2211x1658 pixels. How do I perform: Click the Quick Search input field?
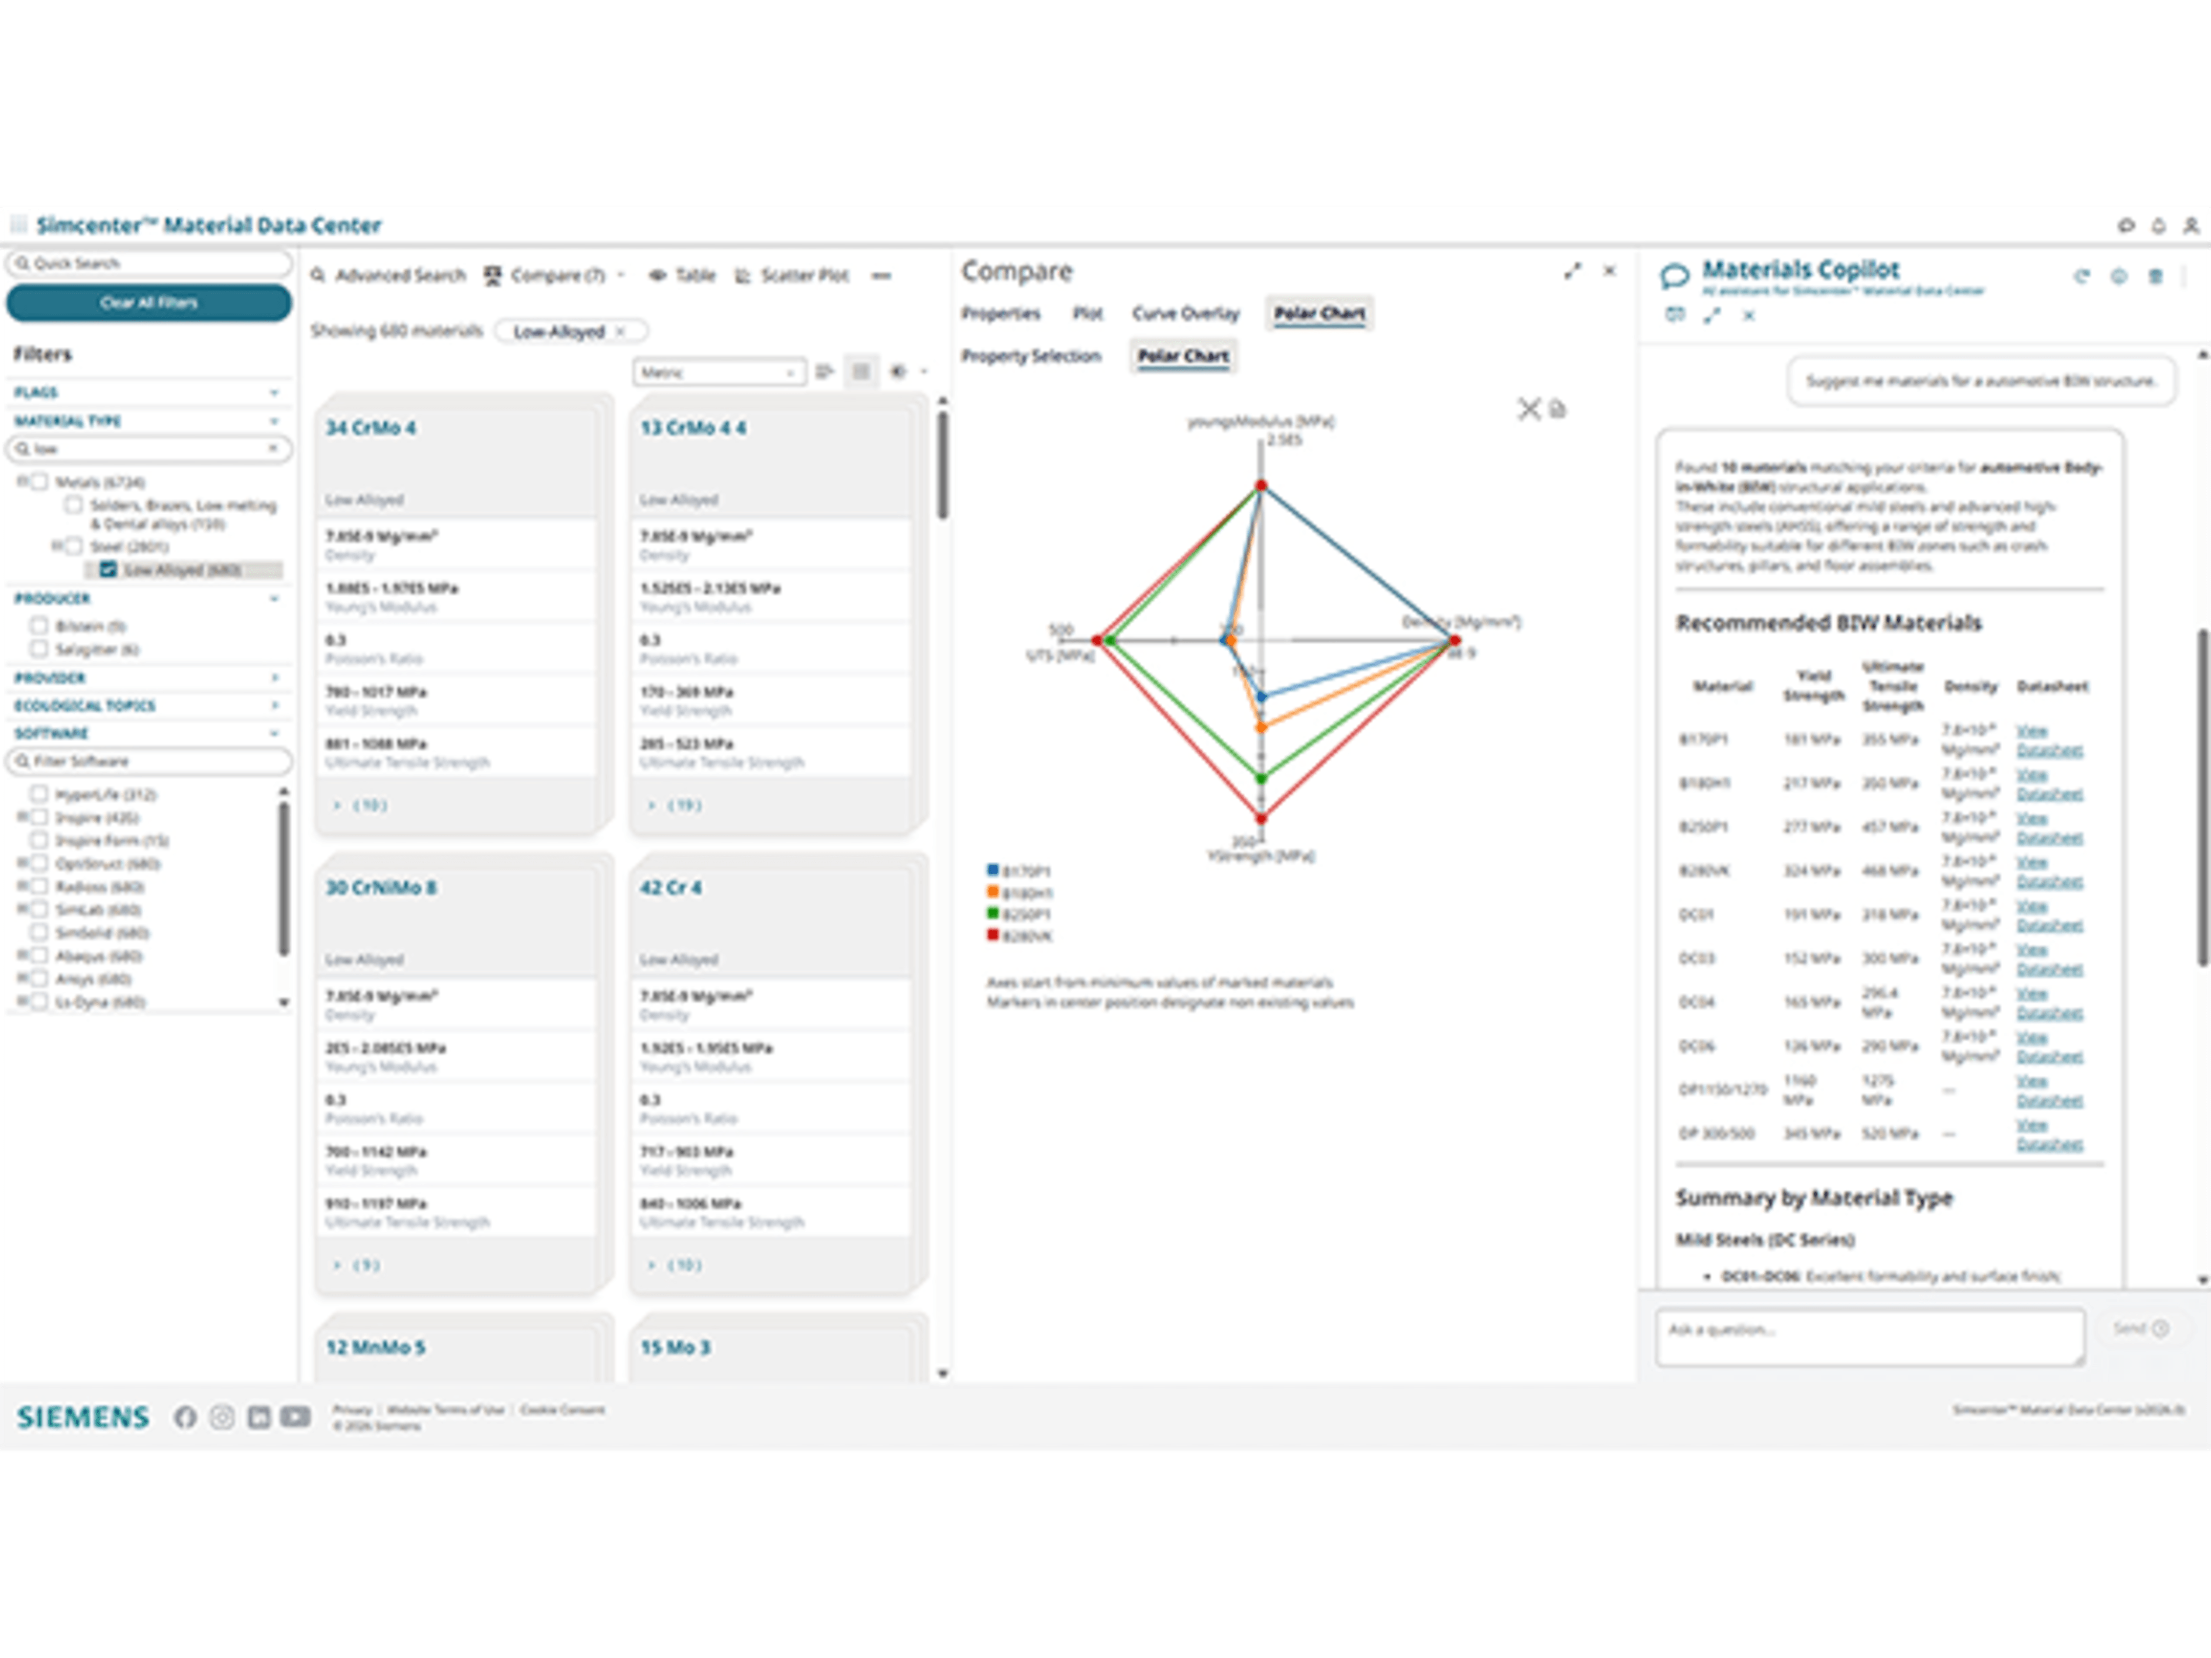click(x=149, y=263)
